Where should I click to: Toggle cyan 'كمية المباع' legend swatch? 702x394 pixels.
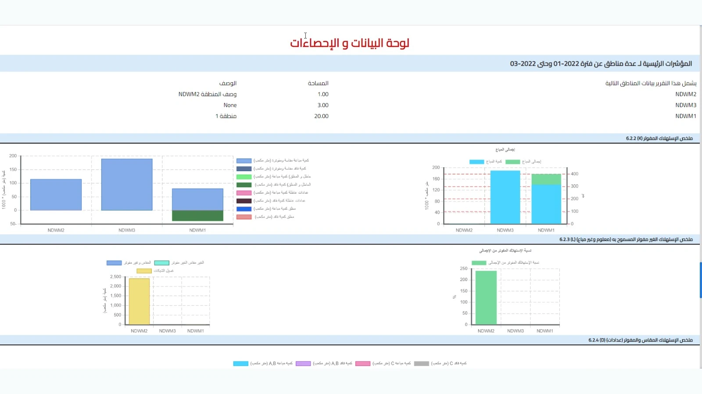click(476, 162)
